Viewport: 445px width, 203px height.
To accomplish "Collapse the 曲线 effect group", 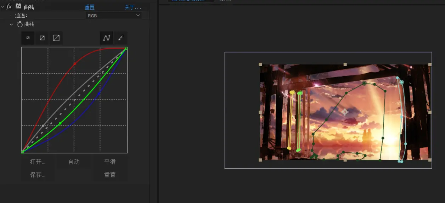I will [2, 7].
